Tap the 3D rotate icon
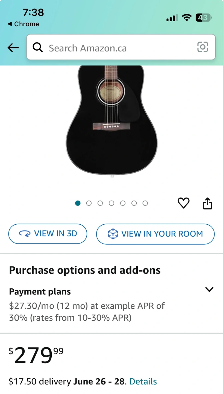This screenshot has width=223, height=394. (24, 234)
